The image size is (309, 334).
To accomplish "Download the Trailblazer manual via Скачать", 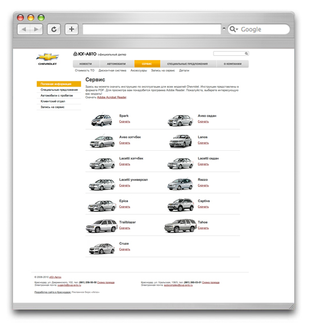I will 124,228.
